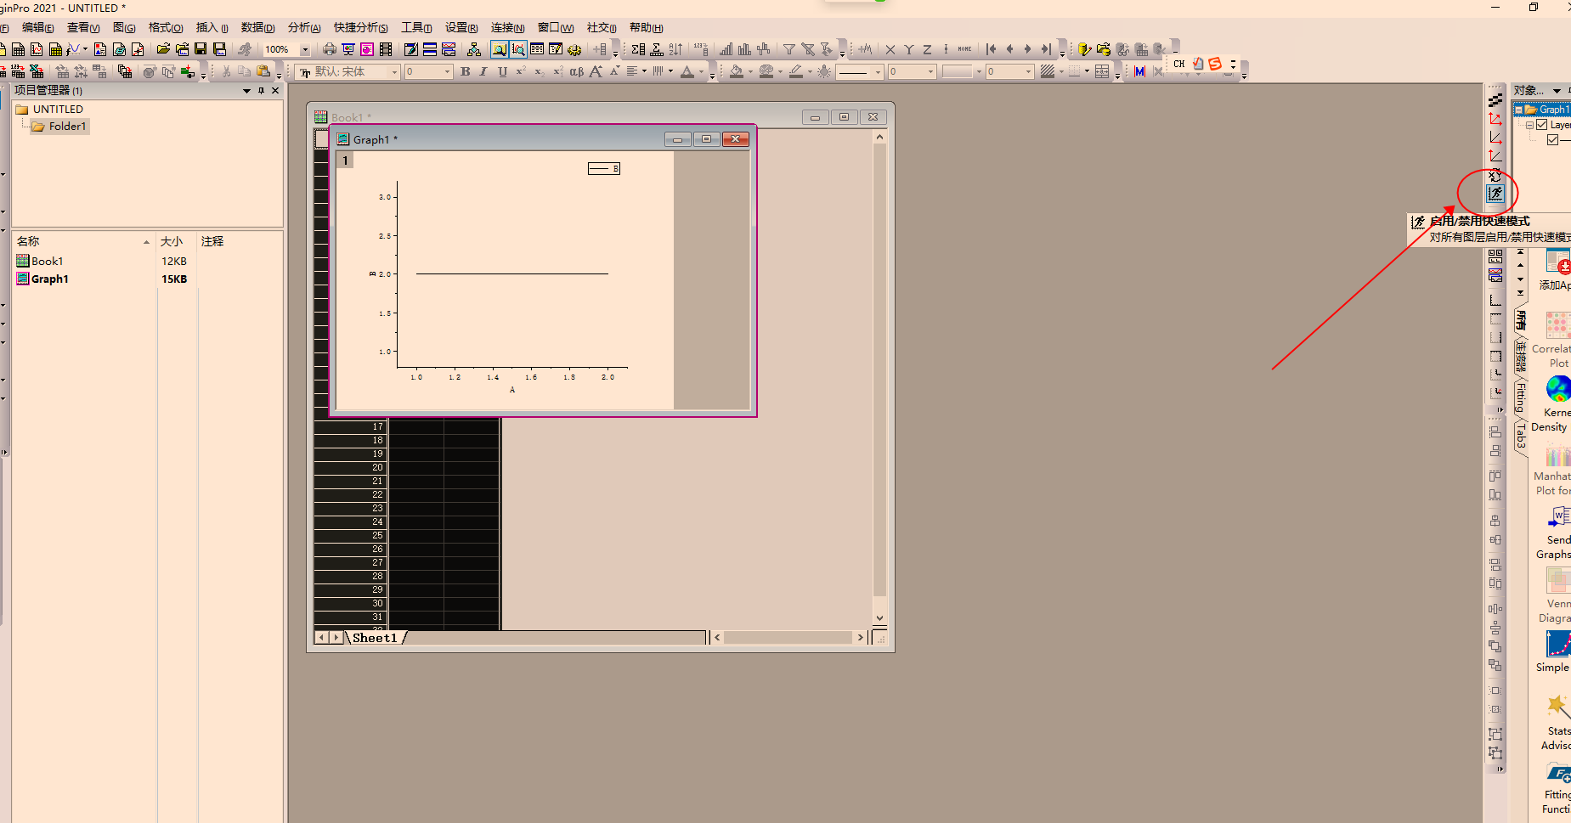Toggle the plot line checkbox under Layer
The width and height of the screenshot is (1571, 823).
coord(1552,140)
